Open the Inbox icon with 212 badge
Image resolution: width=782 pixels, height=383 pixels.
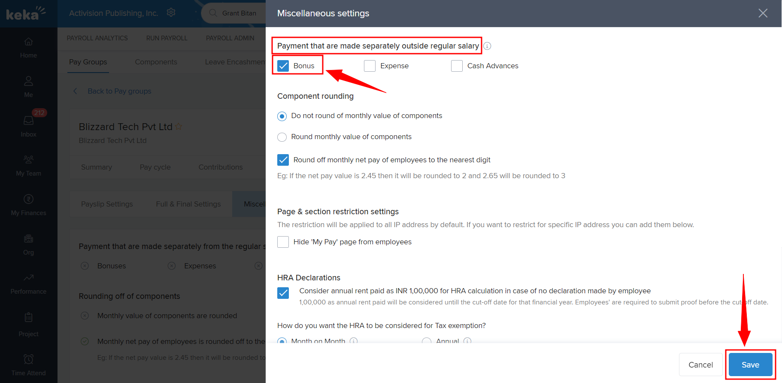tap(28, 121)
